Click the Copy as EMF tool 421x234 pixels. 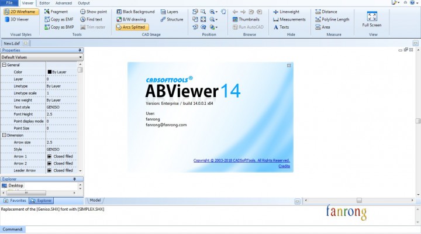[x=58, y=19]
